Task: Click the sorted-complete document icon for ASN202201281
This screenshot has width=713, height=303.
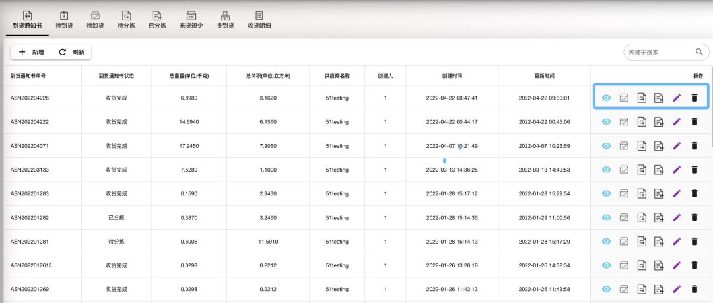Action: point(658,241)
